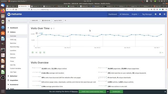Open Firefox in Ubuntu dock

(x=3, y=11)
